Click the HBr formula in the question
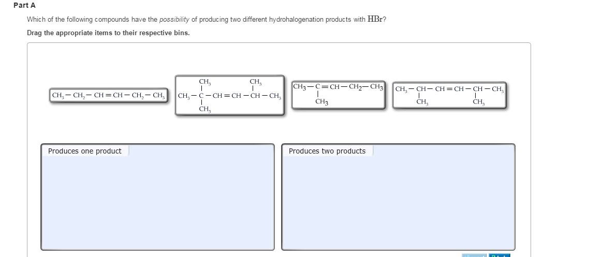Image resolution: width=602 pixels, height=257 pixels. [x=375, y=19]
